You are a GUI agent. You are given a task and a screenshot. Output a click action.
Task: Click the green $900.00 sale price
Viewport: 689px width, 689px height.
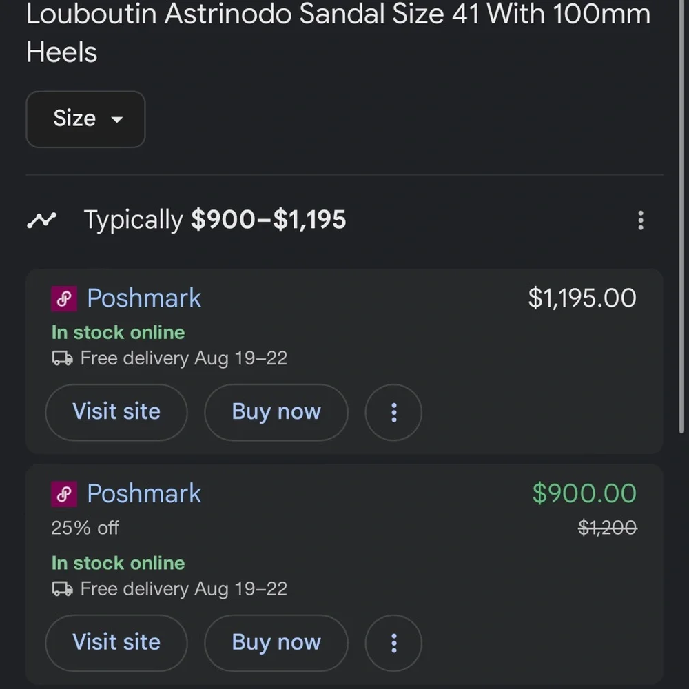(584, 493)
